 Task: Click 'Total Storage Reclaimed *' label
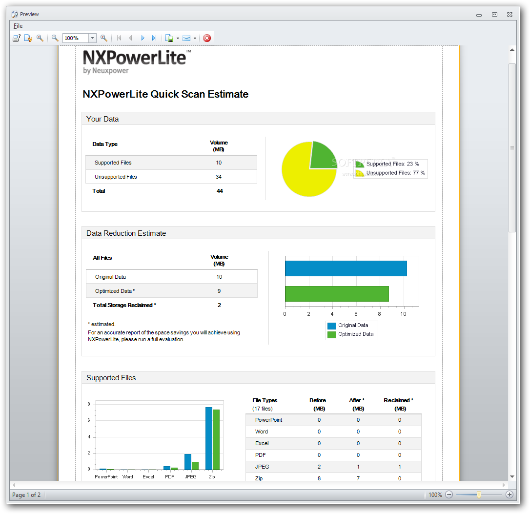coord(124,305)
